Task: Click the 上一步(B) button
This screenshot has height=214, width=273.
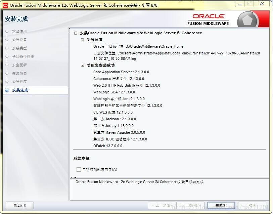Action: [162, 206]
